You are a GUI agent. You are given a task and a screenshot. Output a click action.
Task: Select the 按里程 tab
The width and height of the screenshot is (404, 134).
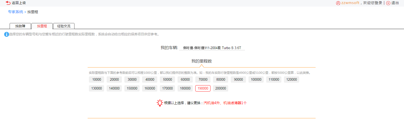pos(42,26)
